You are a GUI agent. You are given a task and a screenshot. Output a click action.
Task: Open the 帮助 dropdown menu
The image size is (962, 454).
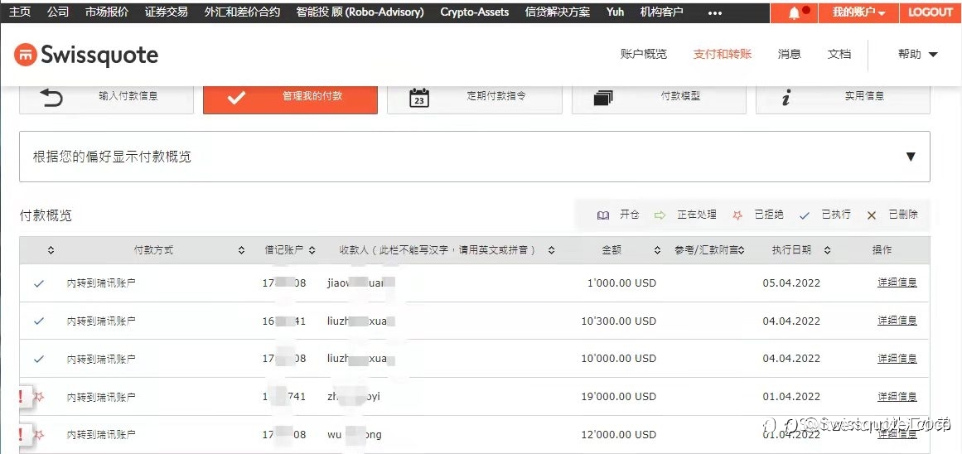point(918,54)
